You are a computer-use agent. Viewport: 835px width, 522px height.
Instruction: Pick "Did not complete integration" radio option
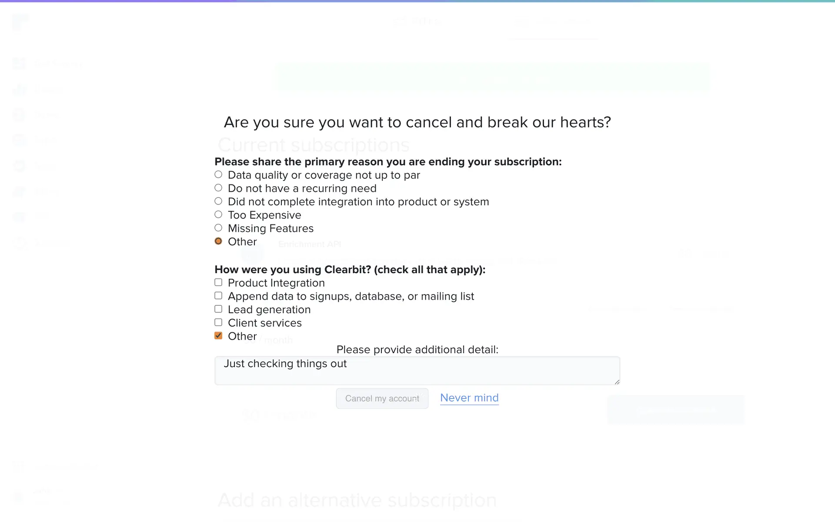coord(218,201)
